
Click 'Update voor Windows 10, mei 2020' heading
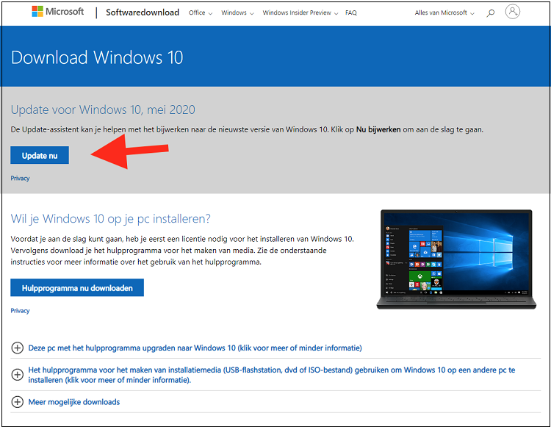point(103,110)
